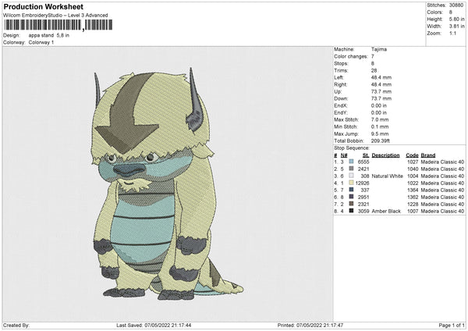Click the Trims value 28
The height and width of the screenshot is (331, 468).
(x=374, y=70)
